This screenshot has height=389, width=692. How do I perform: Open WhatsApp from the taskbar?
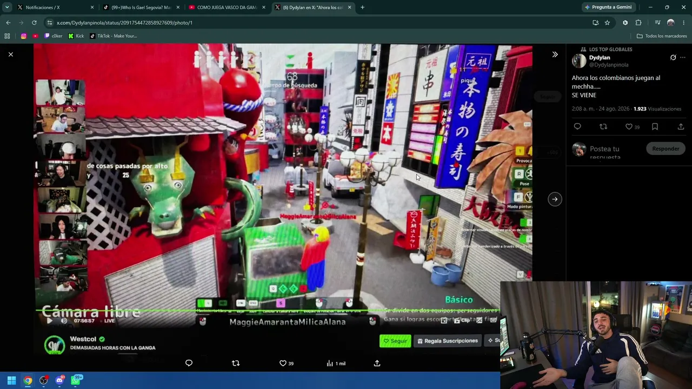click(76, 381)
